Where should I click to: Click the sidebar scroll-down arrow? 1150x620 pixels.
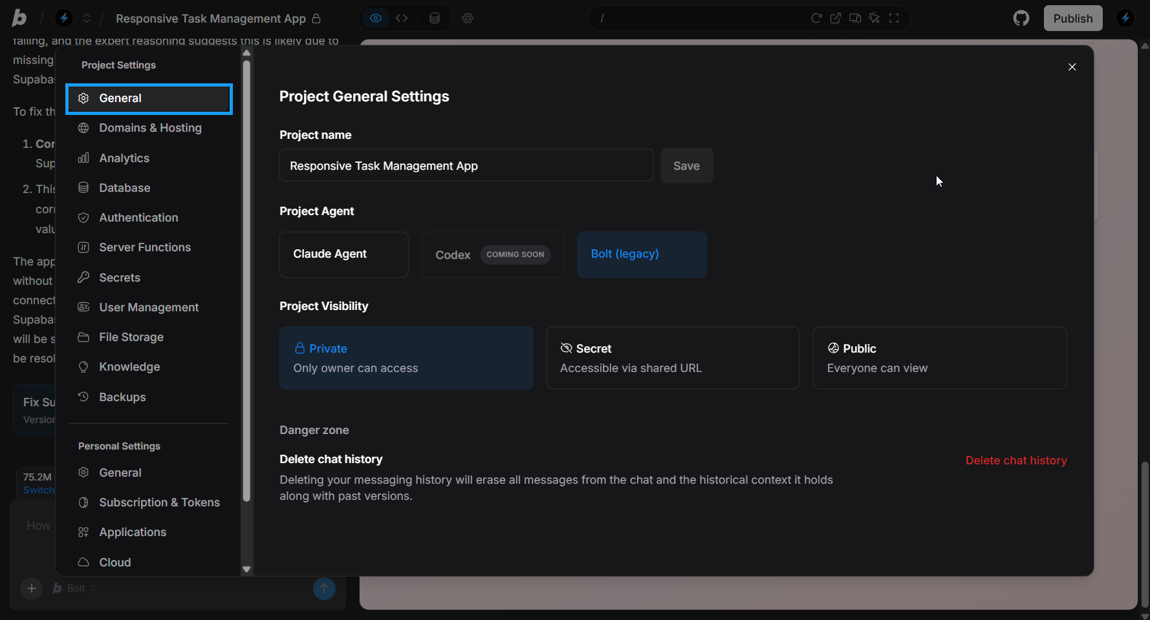(246, 569)
